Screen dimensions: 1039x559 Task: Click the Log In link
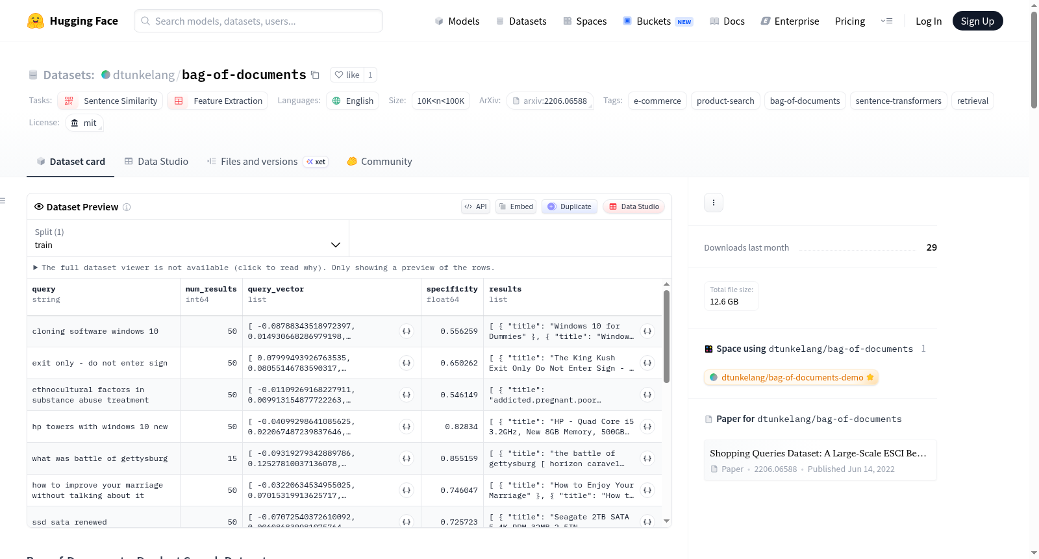coord(929,21)
